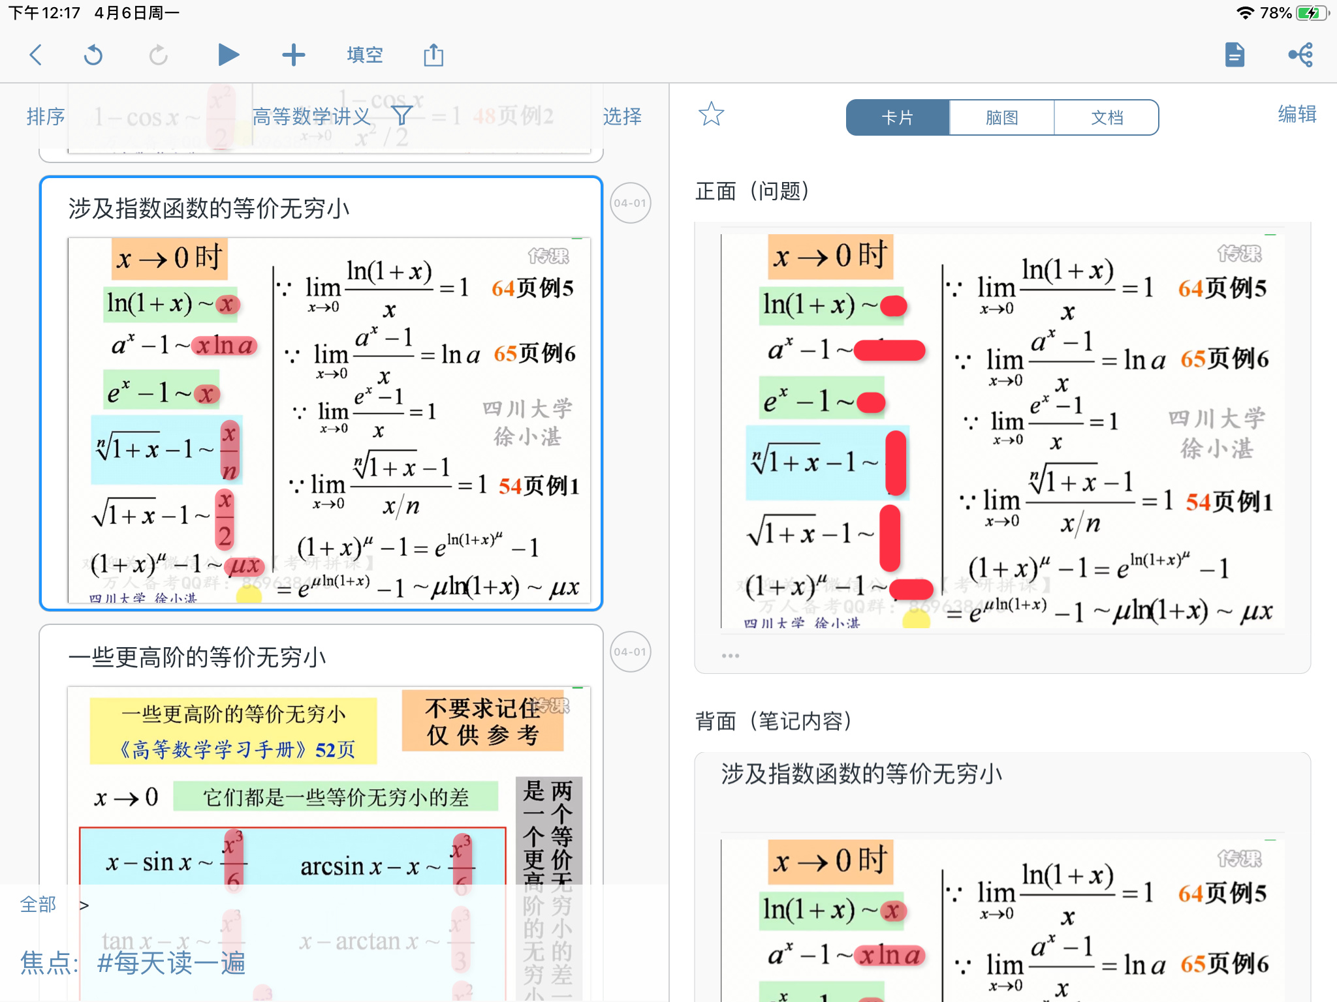Viewport: 1337px width, 1002px height.
Task: Tap 全部 in the focus breadcrumb
Action: pos(38,905)
